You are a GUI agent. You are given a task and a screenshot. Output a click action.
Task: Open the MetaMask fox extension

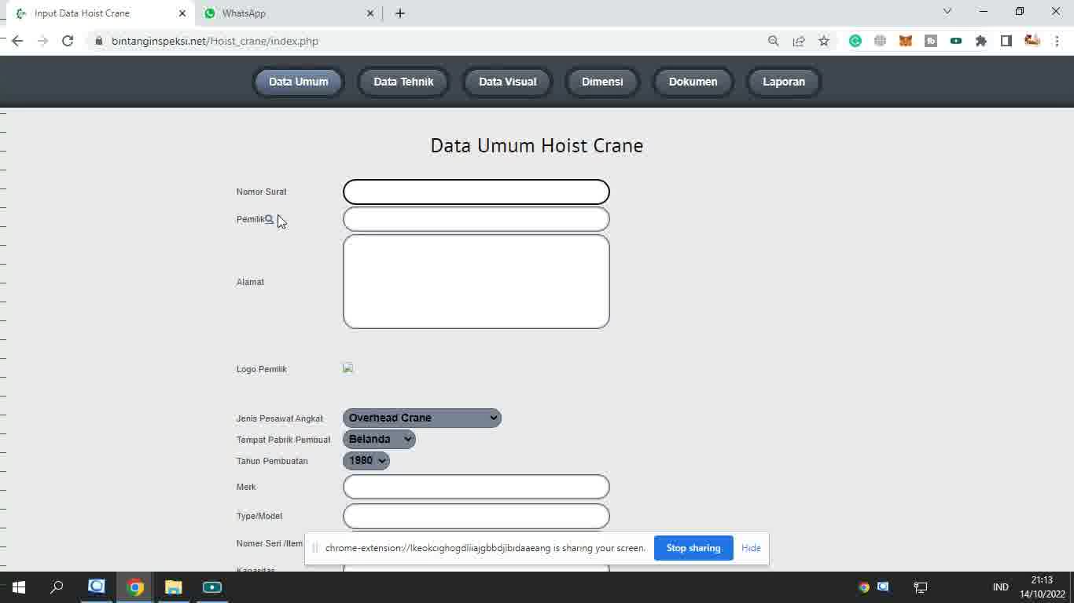[x=906, y=41]
